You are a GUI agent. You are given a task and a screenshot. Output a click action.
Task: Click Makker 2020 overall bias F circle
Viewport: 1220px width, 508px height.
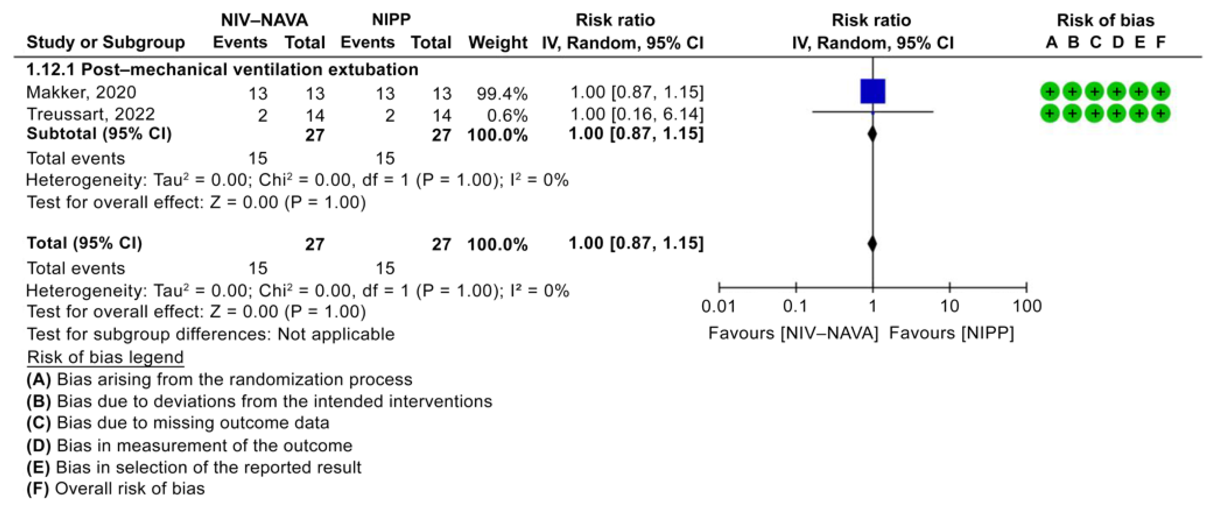click(1161, 92)
